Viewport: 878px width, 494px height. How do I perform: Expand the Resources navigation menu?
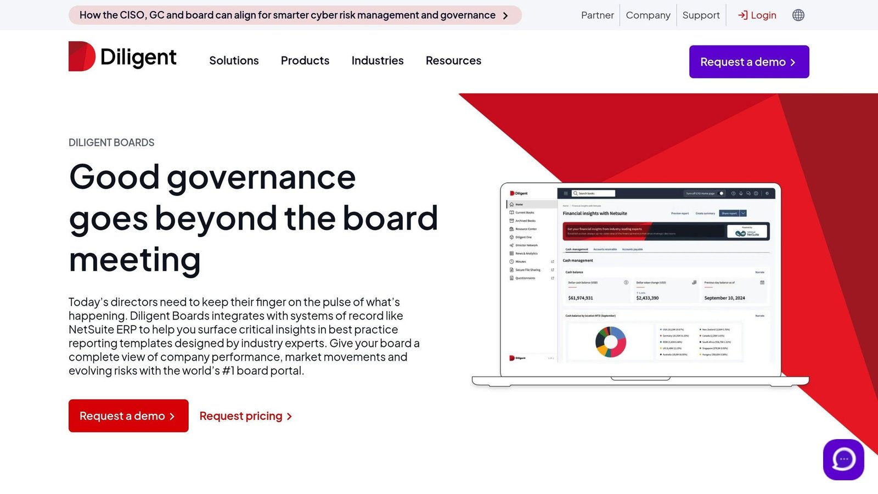pyautogui.click(x=453, y=60)
